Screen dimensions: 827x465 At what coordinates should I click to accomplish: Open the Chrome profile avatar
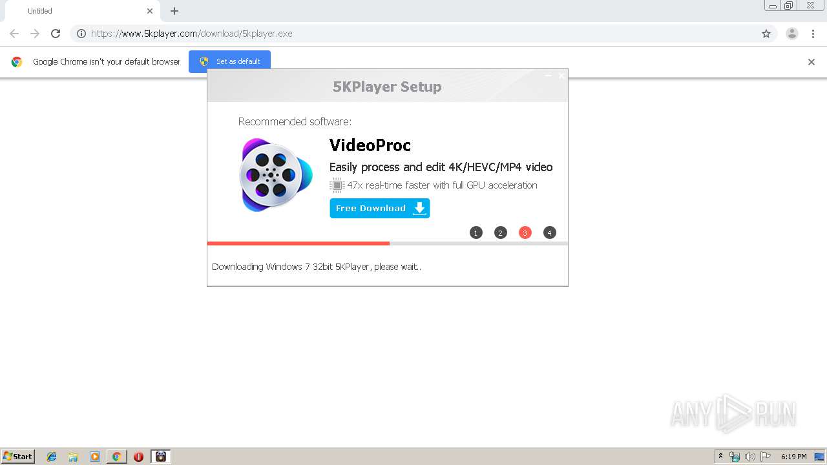click(792, 34)
